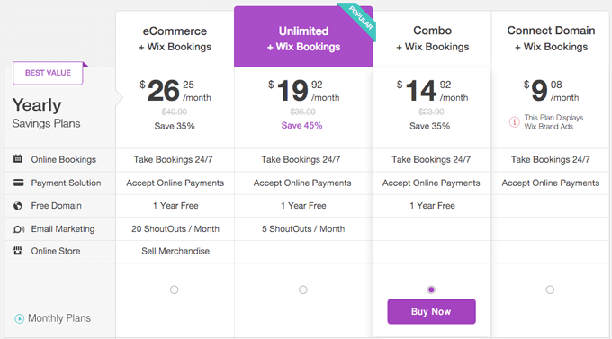Select the eCommerce plan radio button
The height and width of the screenshot is (339, 612).
point(174,290)
